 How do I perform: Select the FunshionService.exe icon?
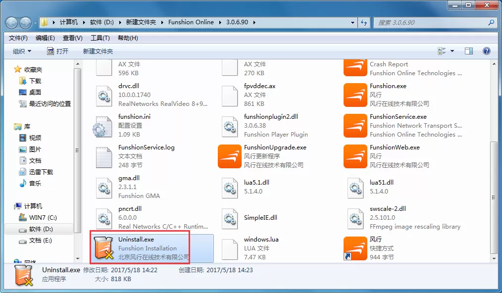[x=355, y=126]
